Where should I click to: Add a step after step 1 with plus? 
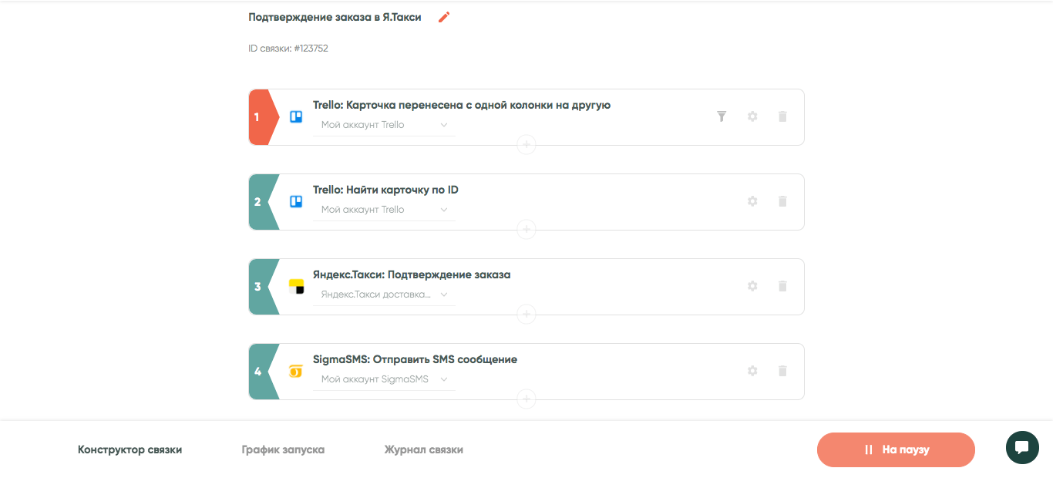click(526, 144)
